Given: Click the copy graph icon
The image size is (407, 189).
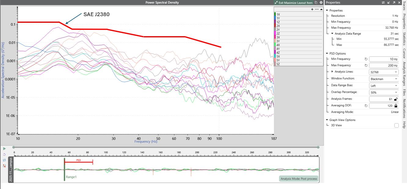Looking at the screenshot, I should [316, 2].
